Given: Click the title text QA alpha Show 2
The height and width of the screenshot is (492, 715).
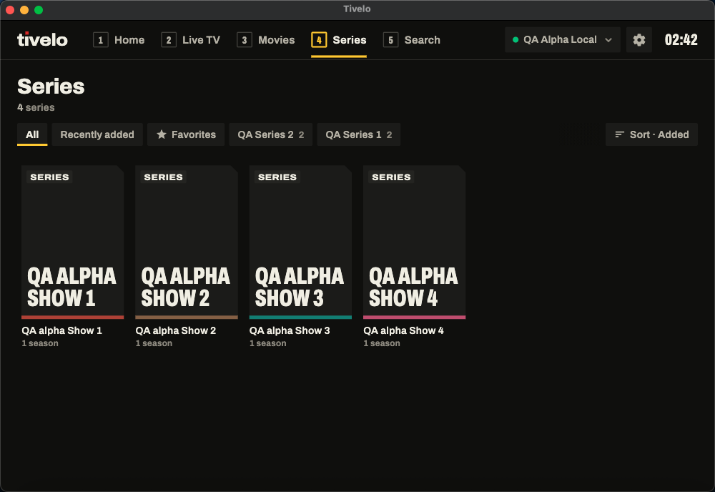Looking at the screenshot, I should click(176, 330).
